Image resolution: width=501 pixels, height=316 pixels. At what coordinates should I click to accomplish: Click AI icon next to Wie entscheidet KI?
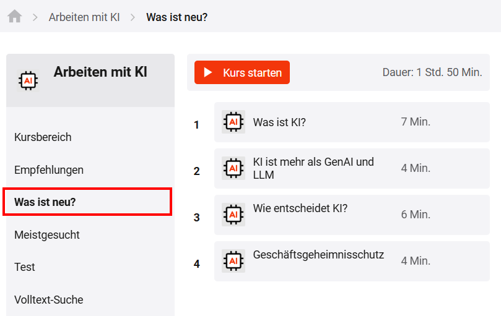coord(233,215)
